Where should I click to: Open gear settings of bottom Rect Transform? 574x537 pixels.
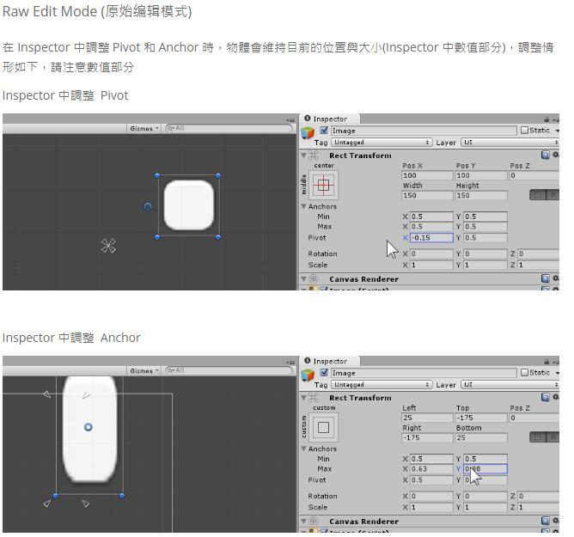pyautogui.click(x=555, y=397)
